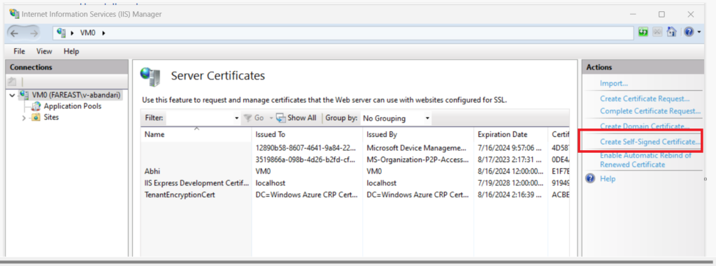The image size is (716, 266).
Task: Click VM0 in the address breadcrumb
Action: 87,33
